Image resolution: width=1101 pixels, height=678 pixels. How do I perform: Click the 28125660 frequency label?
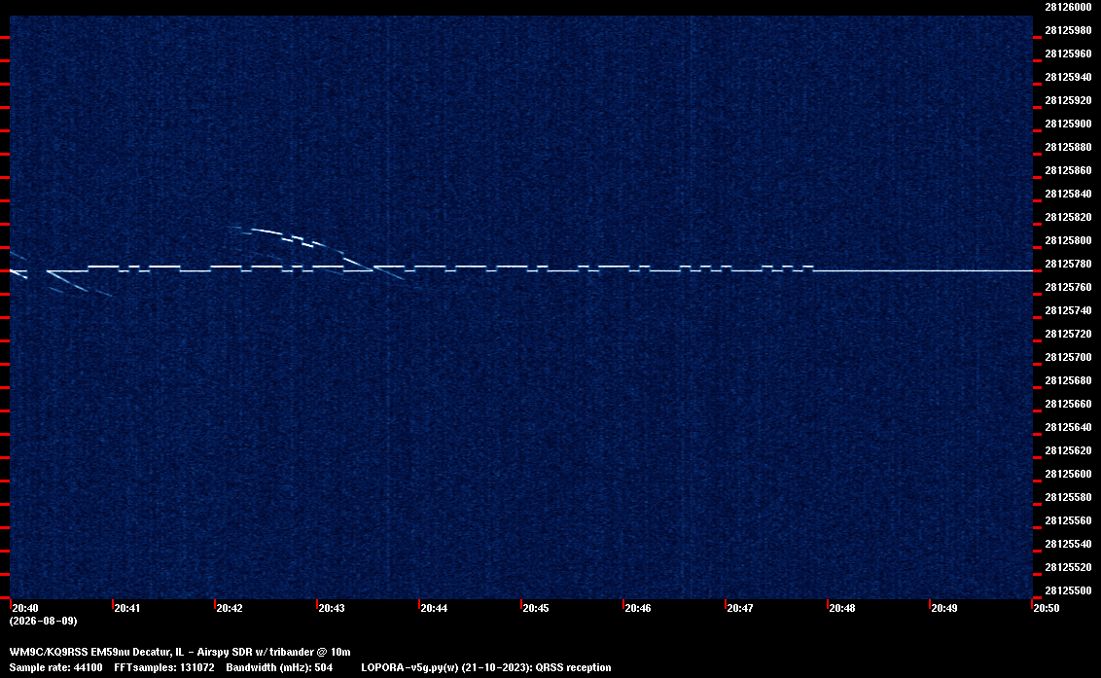pyautogui.click(x=1068, y=404)
